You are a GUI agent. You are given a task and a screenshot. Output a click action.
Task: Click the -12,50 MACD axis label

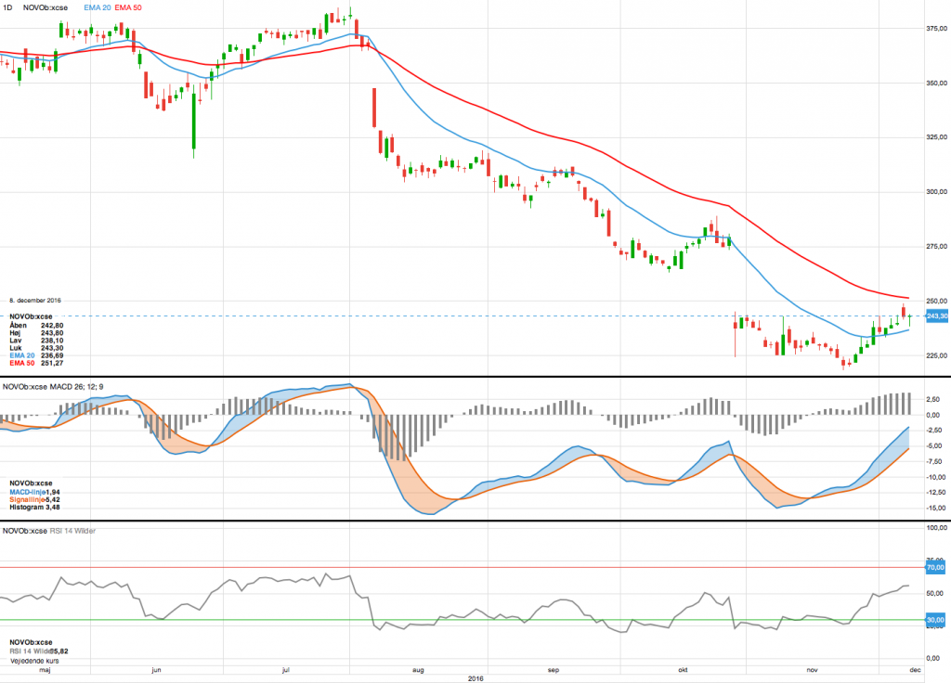(x=934, y=493)
